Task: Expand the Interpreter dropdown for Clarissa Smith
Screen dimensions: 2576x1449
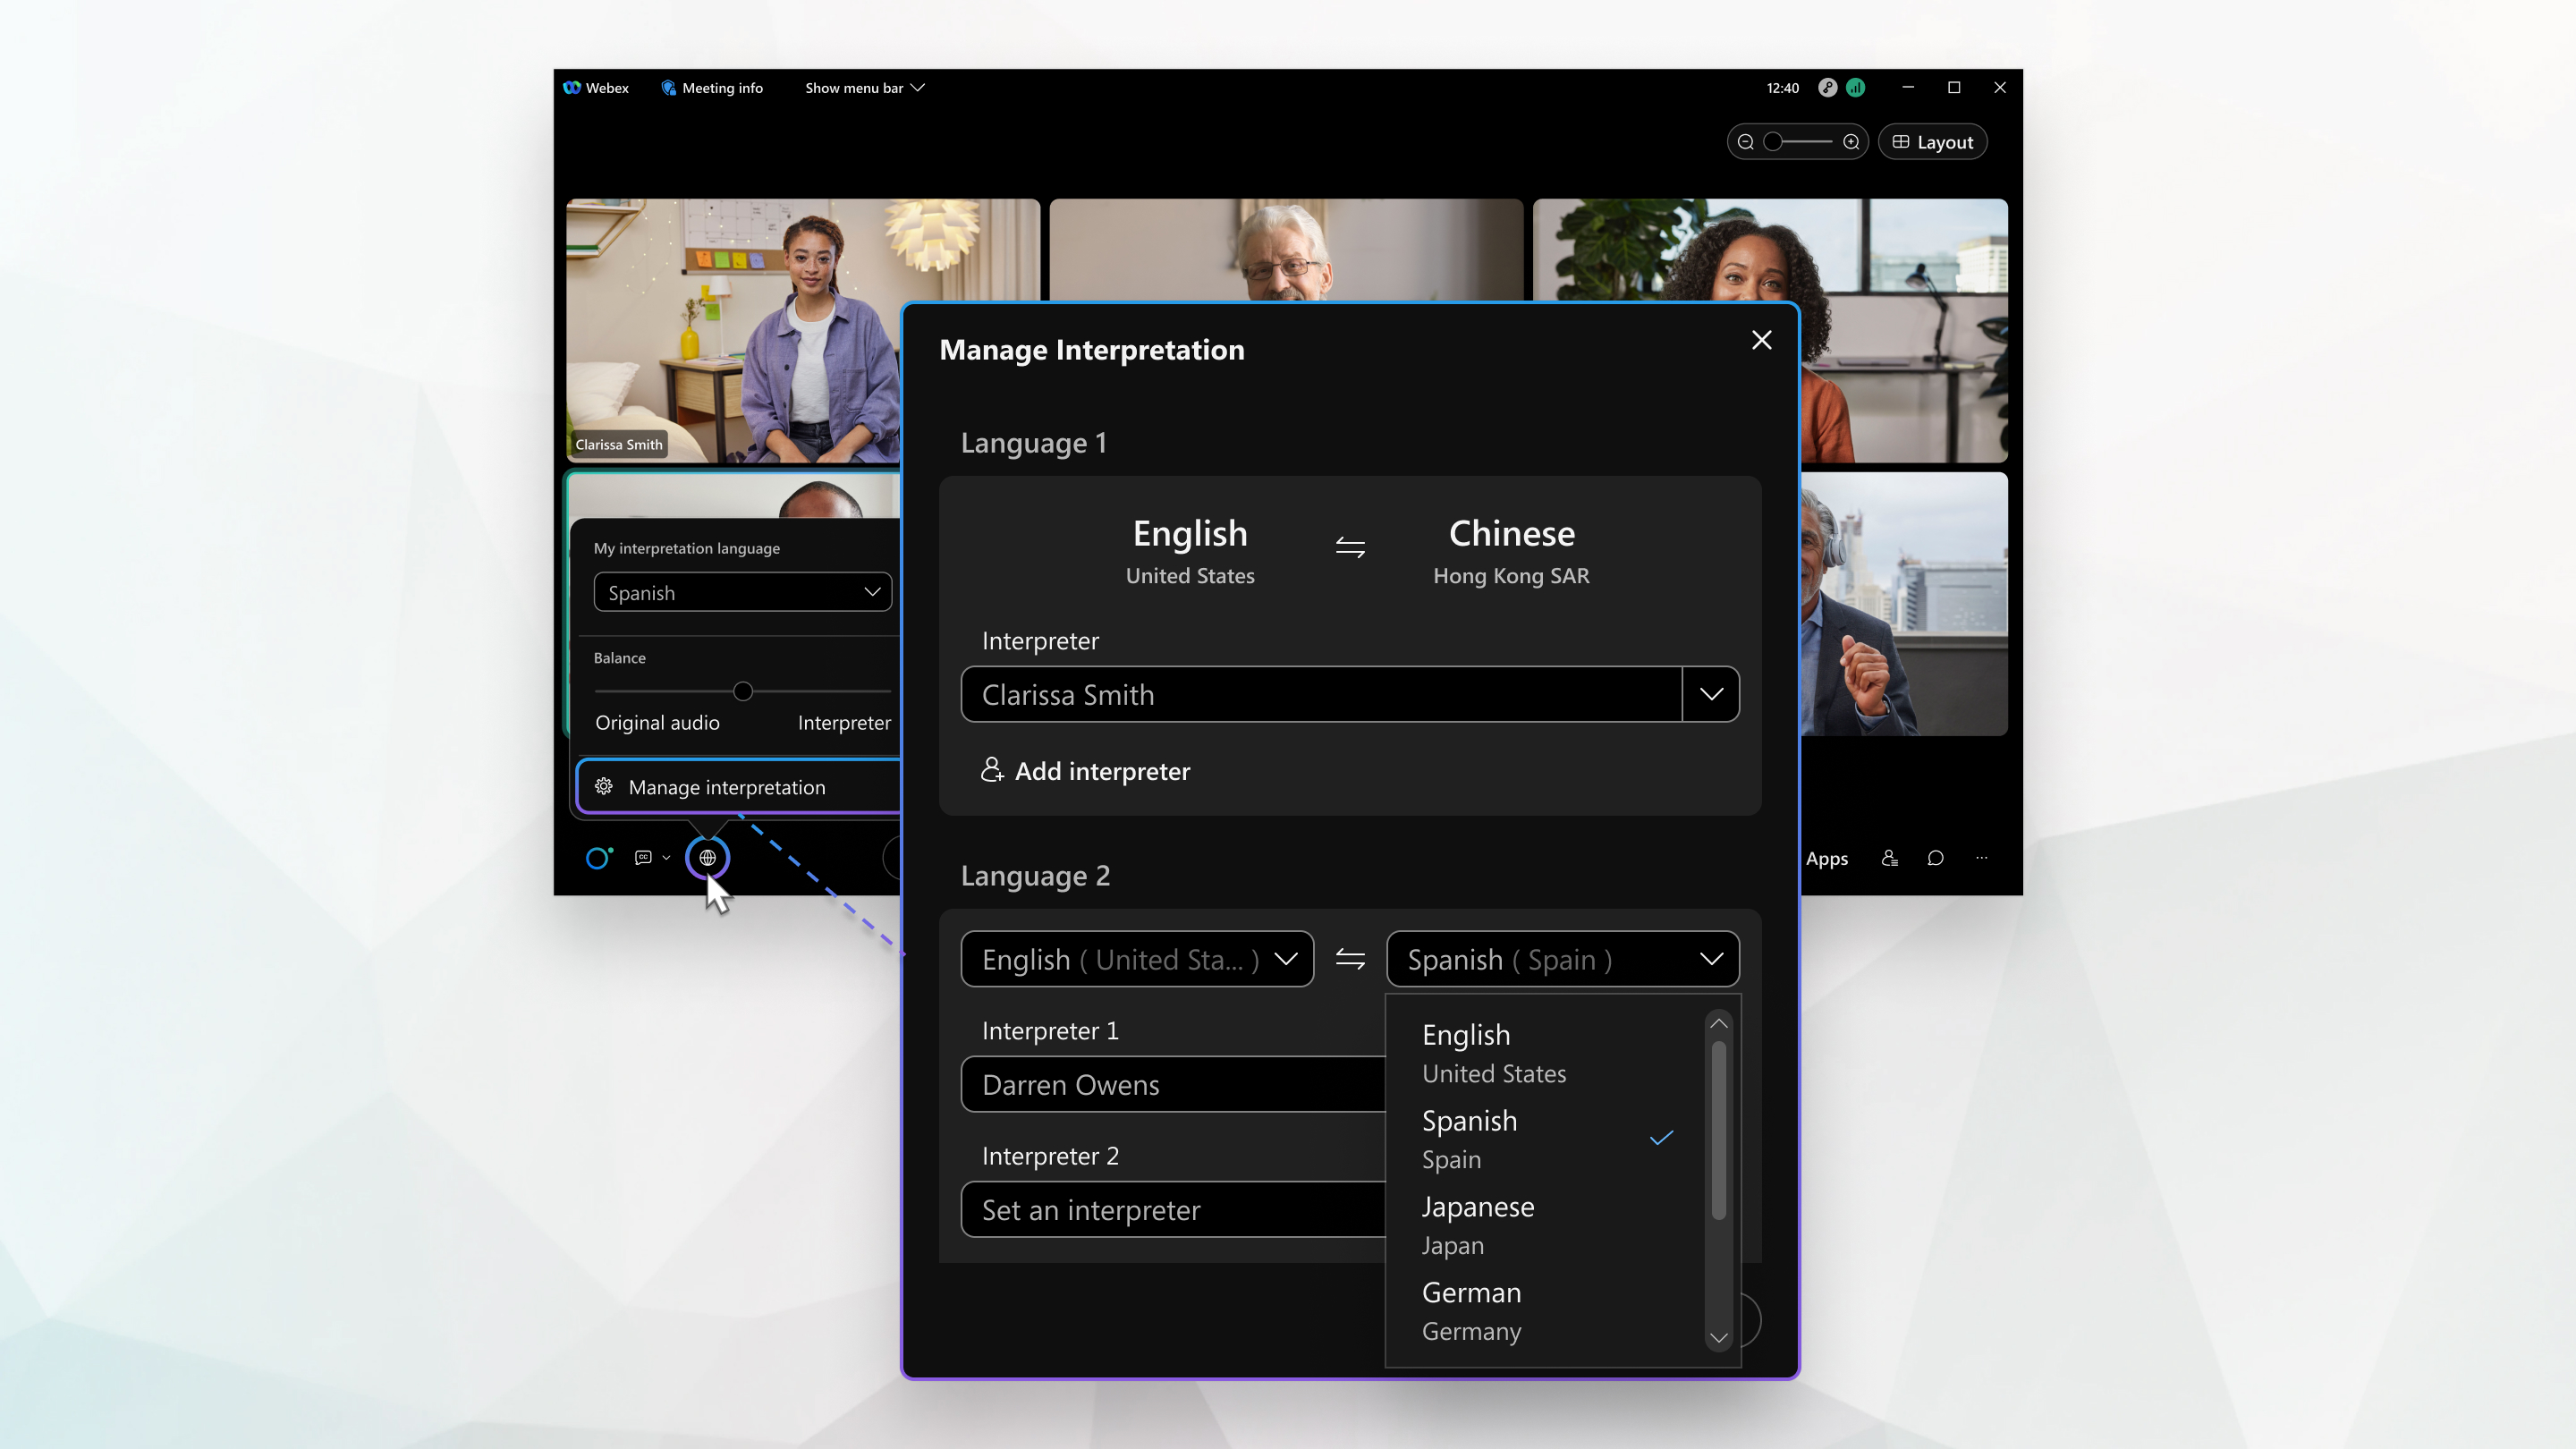Action: point(1709,693)
